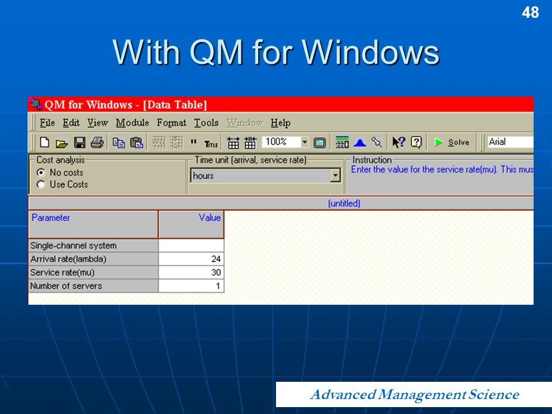Click the grayed insert column grid icon
Viewport: 552px width, 414px height.
point(177,143)
